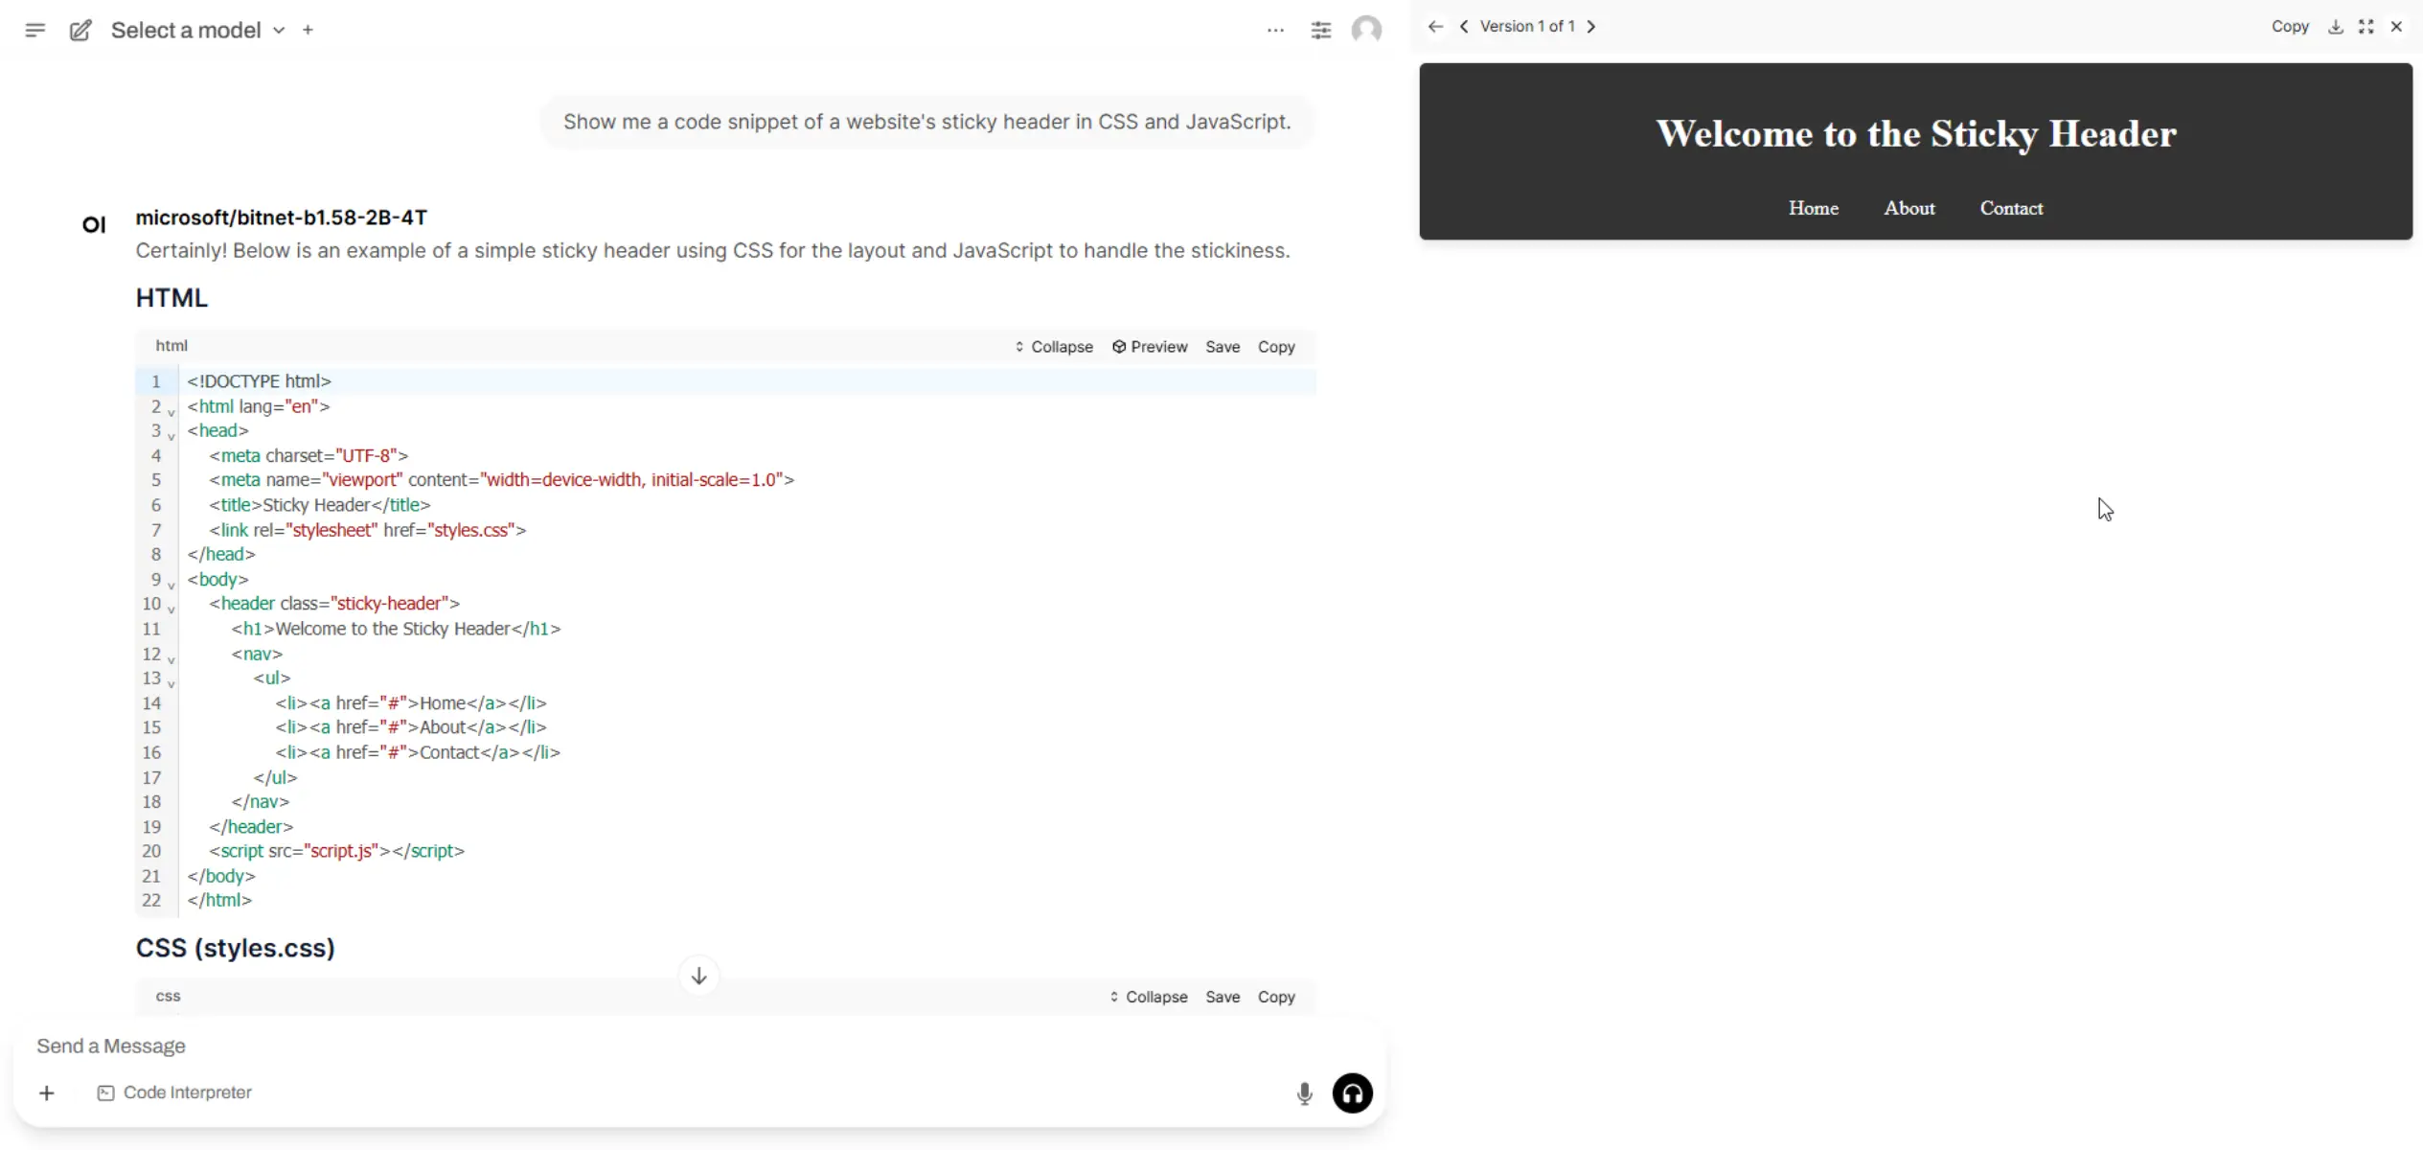
Task: Copy the html code block
Action: tap(1276, 347)
